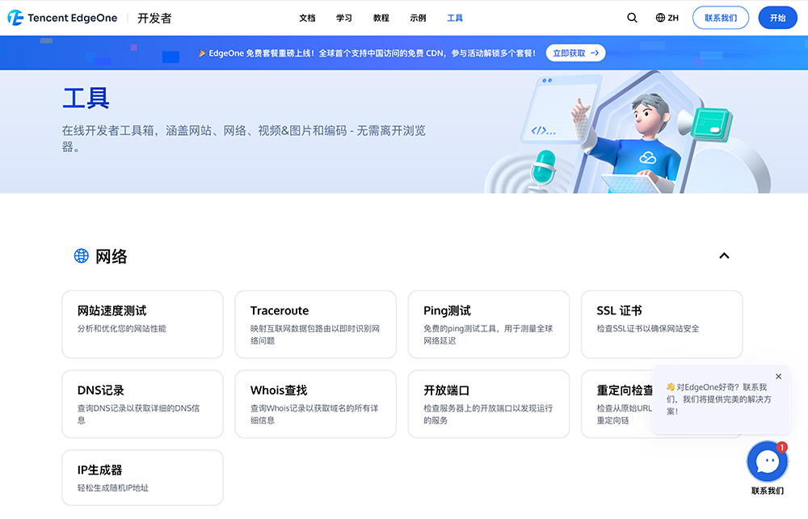
Task: Select 学习 in the navigation bar
Action: pos(343,17)
